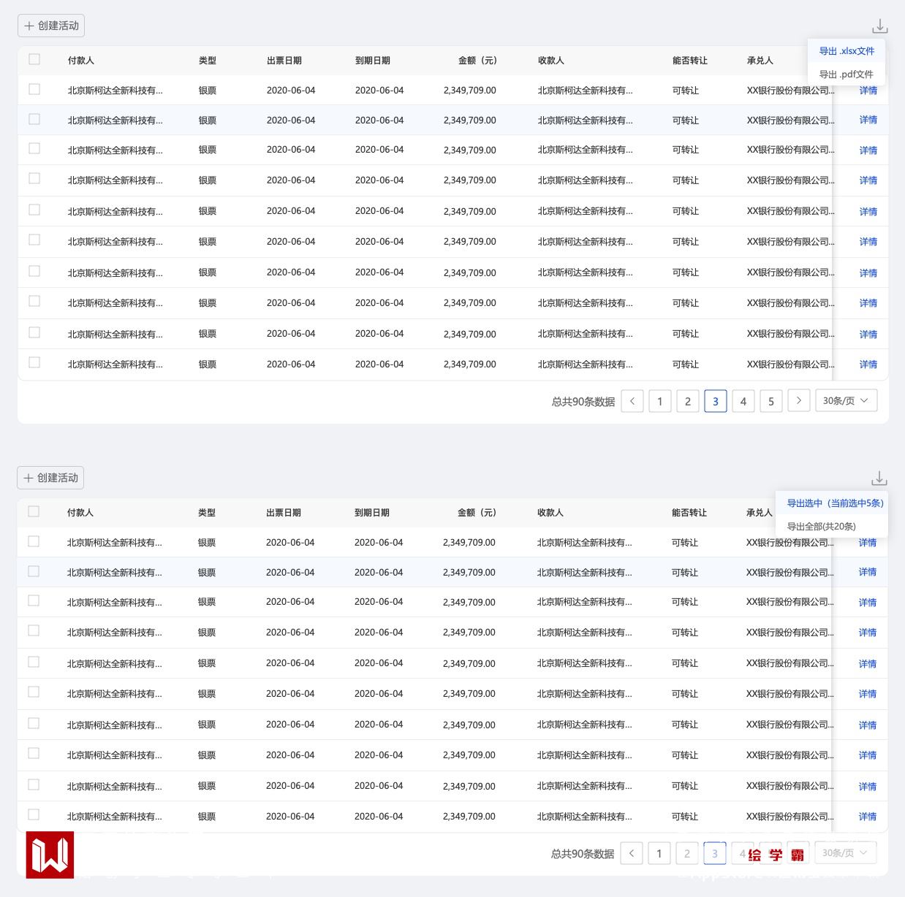Toggle select-all checkbox in upper table header
The width and height of the screenshot is (905, 897).
34,59
